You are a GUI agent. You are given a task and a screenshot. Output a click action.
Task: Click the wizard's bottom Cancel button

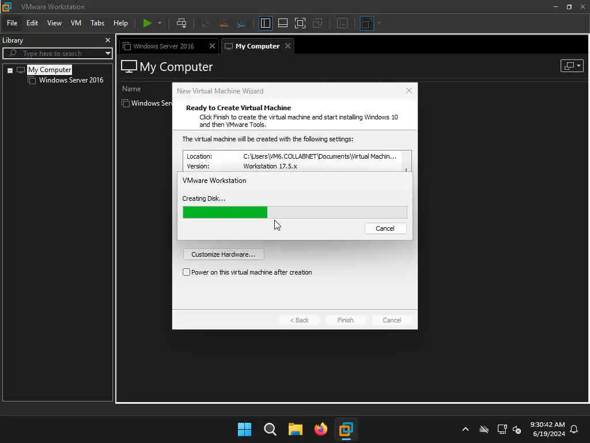(392, 320)
